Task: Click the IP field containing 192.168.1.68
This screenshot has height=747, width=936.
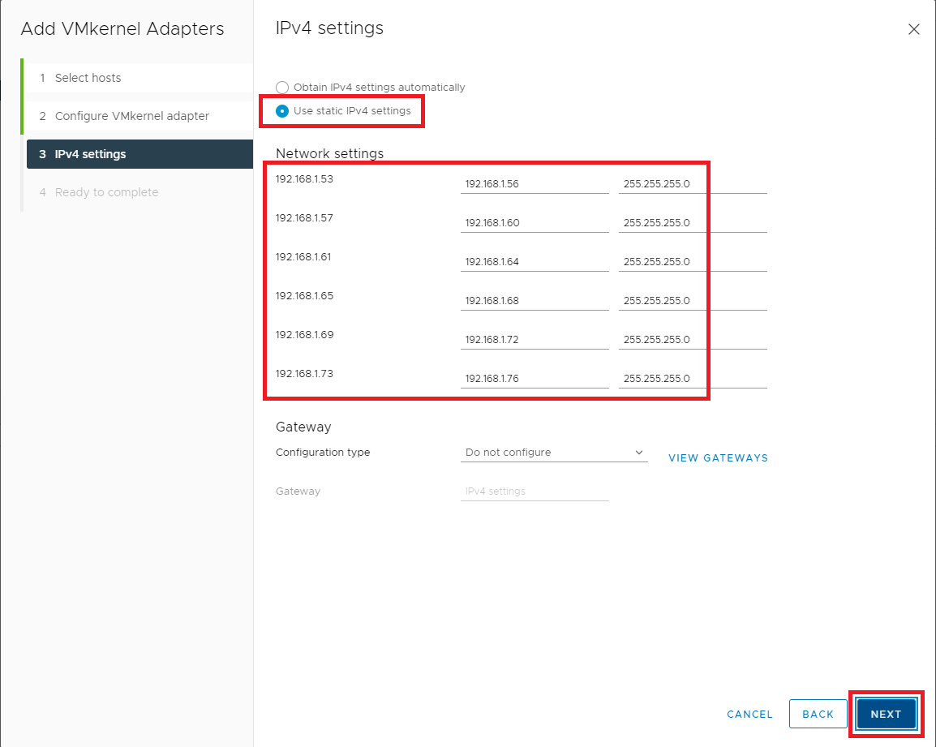Action: (x=534, y=301)
